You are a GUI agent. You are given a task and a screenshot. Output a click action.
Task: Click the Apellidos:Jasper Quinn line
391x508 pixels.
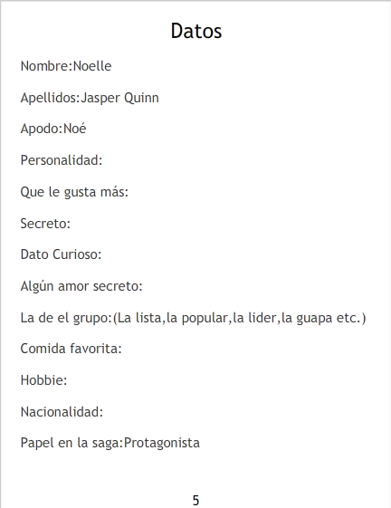click(90, 98)
